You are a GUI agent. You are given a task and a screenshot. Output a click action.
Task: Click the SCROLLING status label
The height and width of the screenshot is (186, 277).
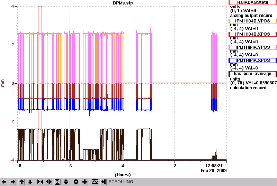point(121,182)
